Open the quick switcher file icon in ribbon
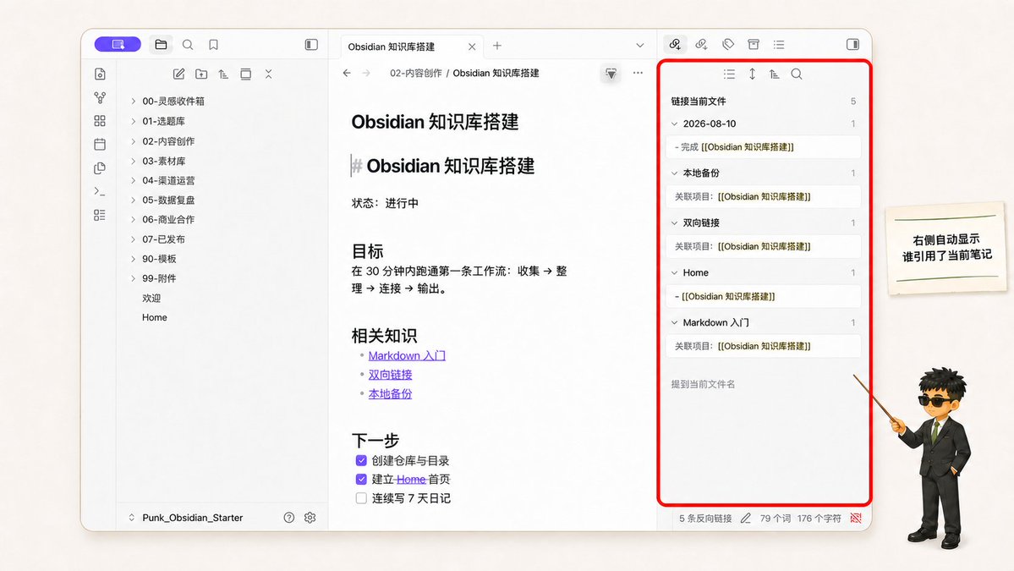 (x=100, y=74)
